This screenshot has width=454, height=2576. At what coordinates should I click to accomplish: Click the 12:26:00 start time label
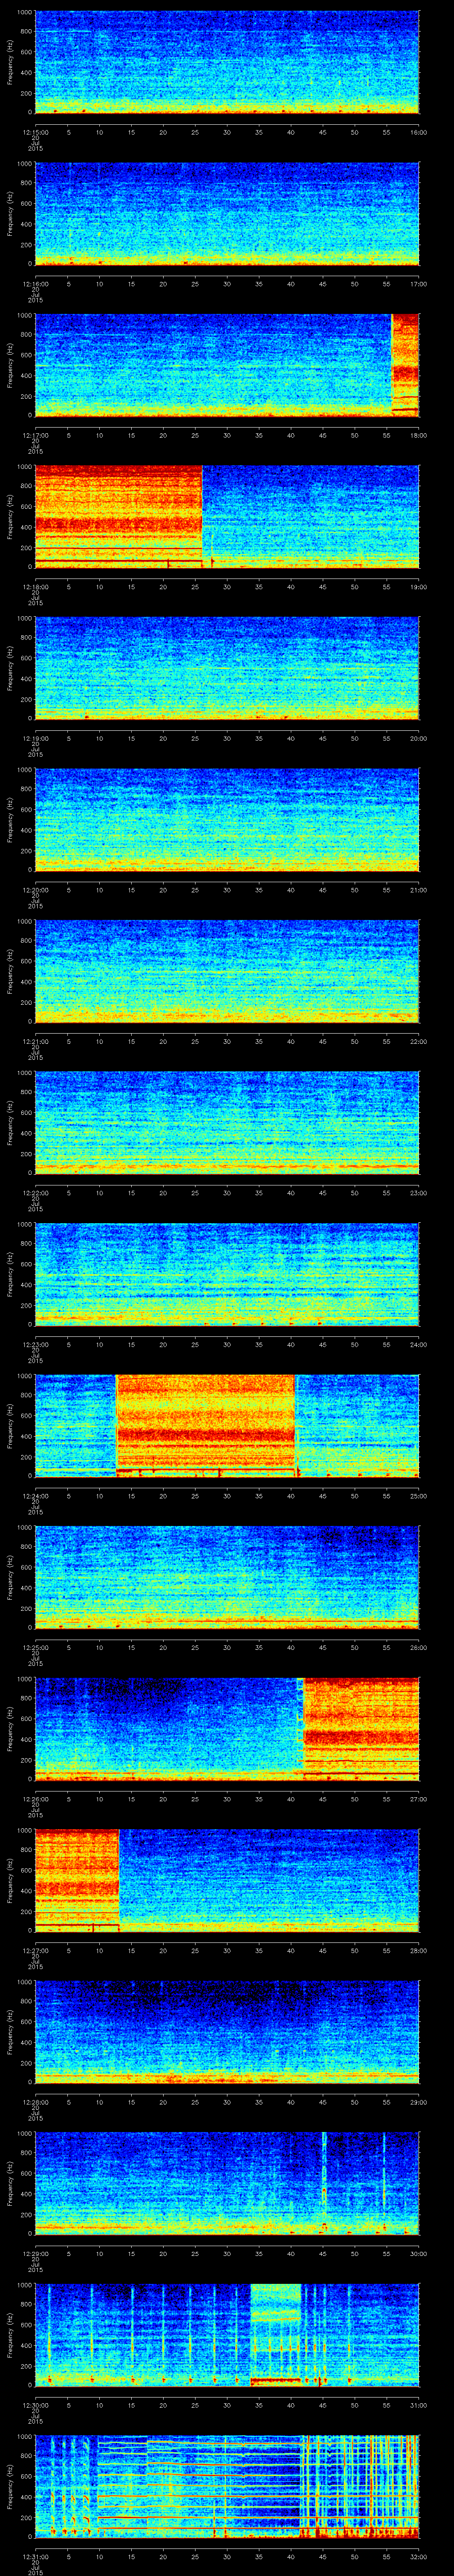[x=35, y=1799]
